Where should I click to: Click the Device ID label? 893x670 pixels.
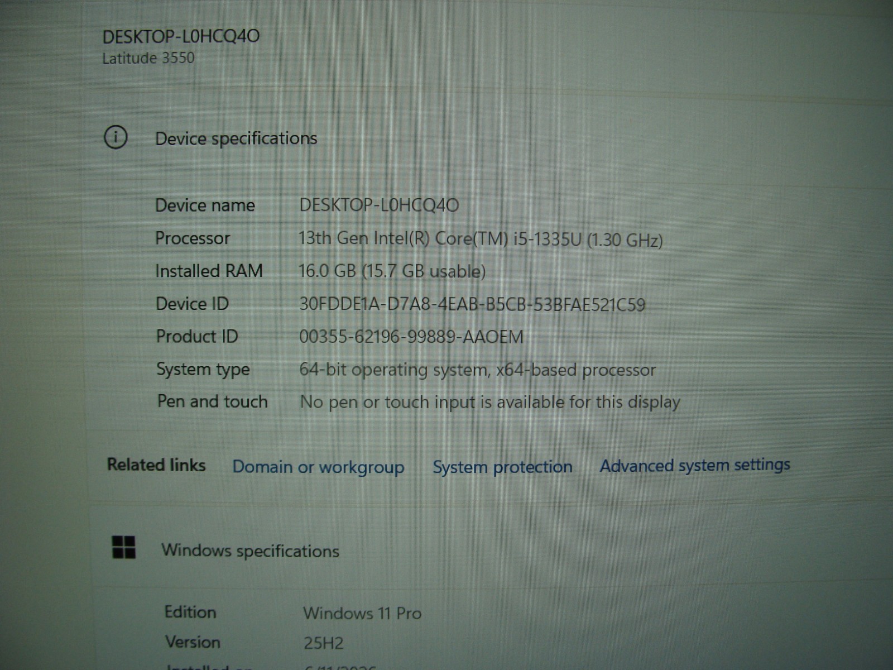tap(192, 304)
